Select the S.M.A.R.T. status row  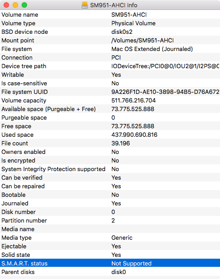(x=110, y=263)
